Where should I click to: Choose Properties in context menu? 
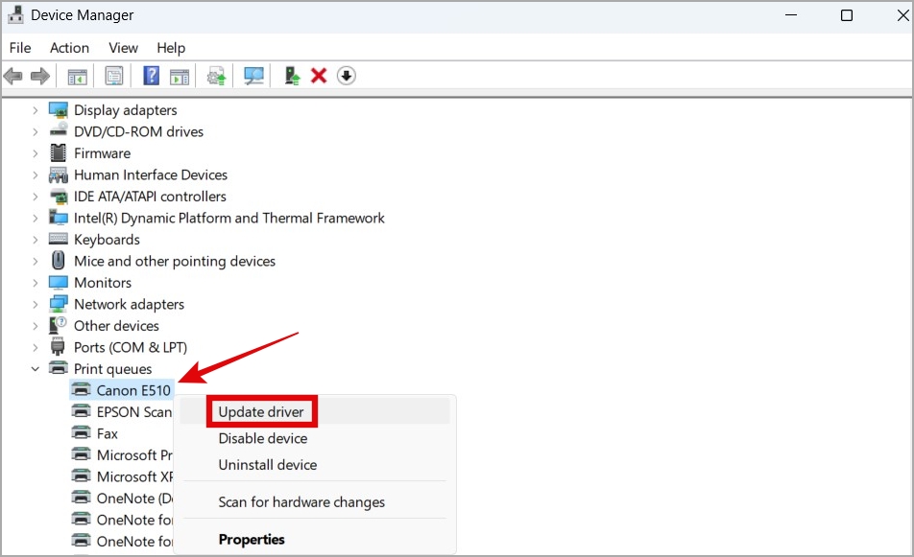coord(315,540)
